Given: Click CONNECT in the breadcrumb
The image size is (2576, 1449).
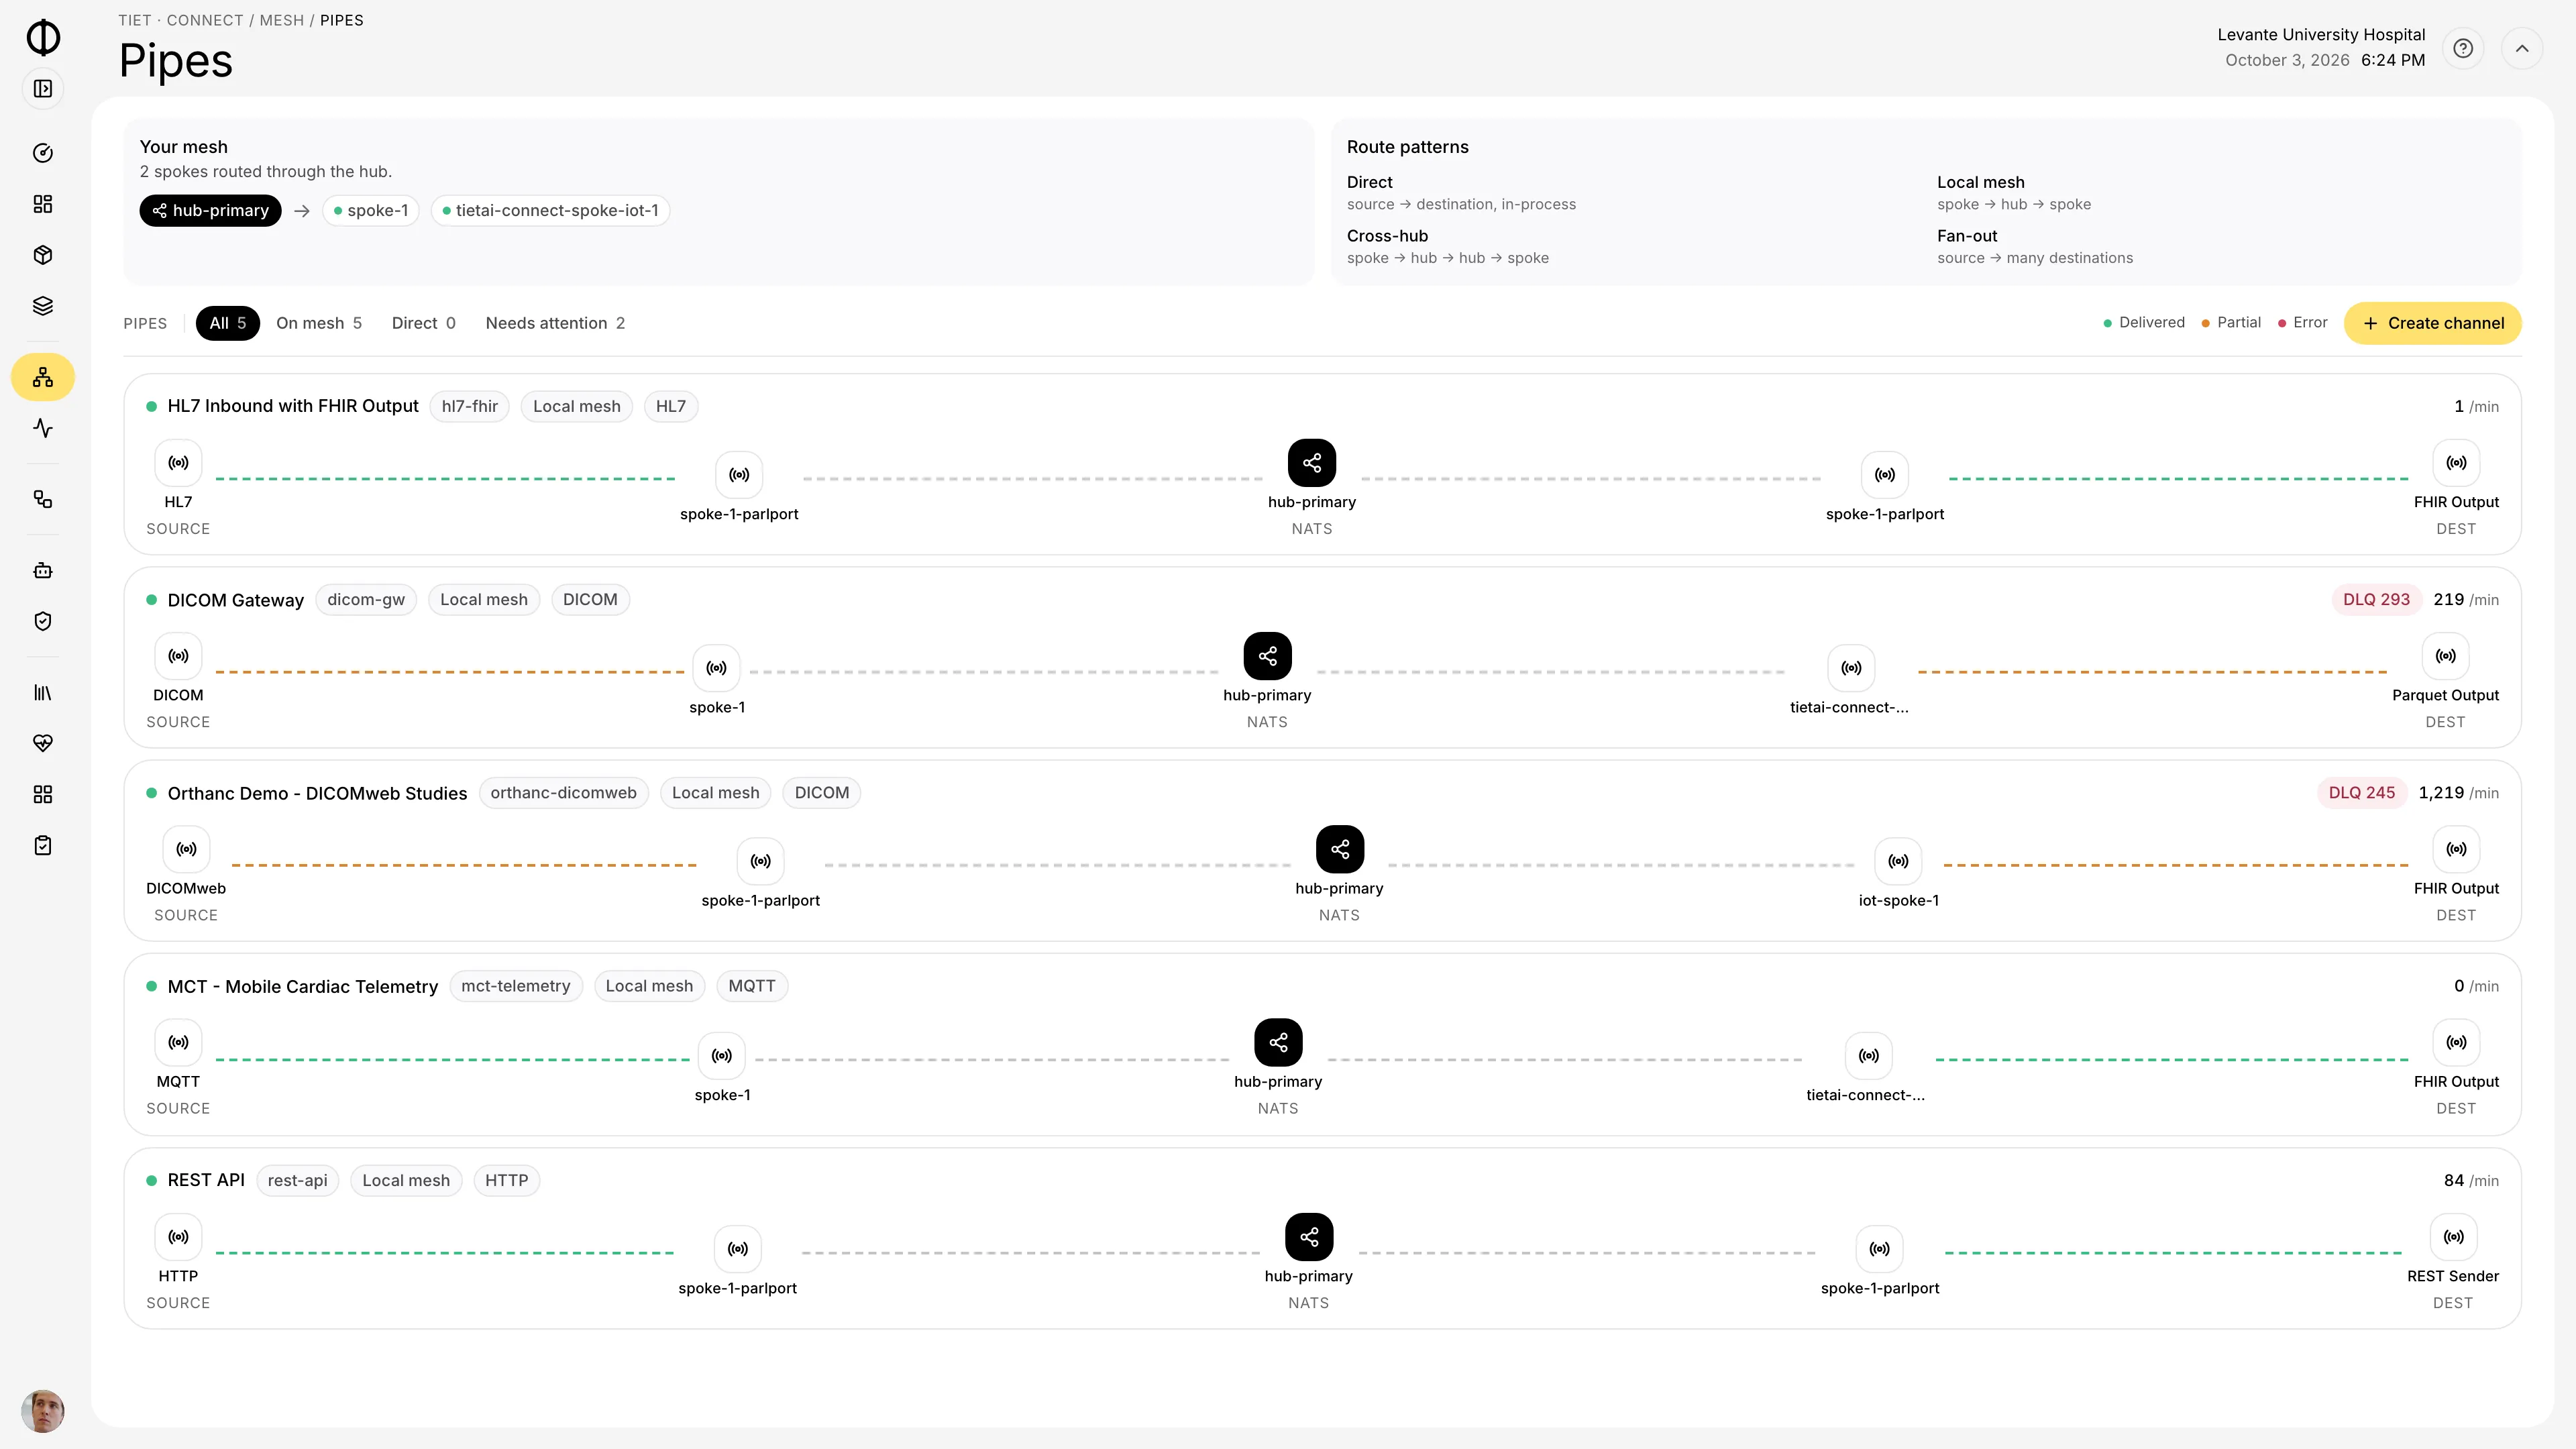Looking at the screenshot, I should pyautogui.click(x=205, y=20).
